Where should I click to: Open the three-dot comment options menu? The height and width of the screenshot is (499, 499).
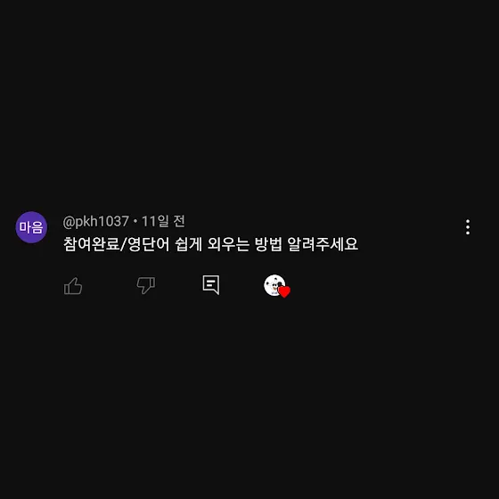(468, 227)
